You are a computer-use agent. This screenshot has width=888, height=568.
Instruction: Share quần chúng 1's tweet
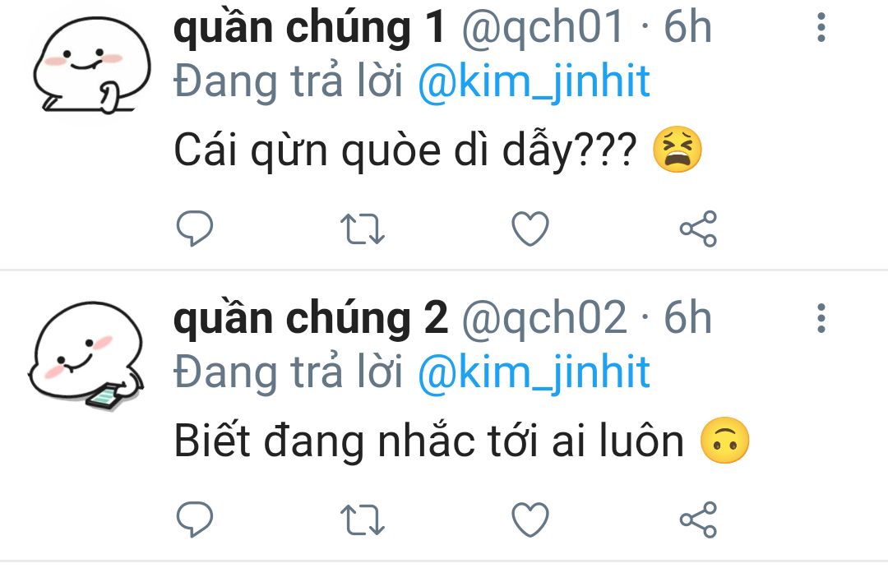698,229
